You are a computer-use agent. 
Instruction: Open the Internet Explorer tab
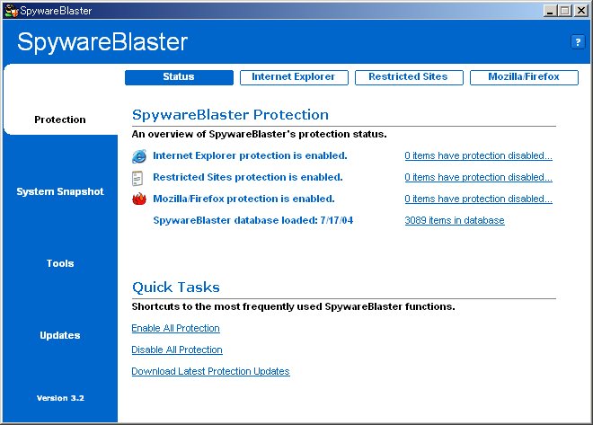293,77
